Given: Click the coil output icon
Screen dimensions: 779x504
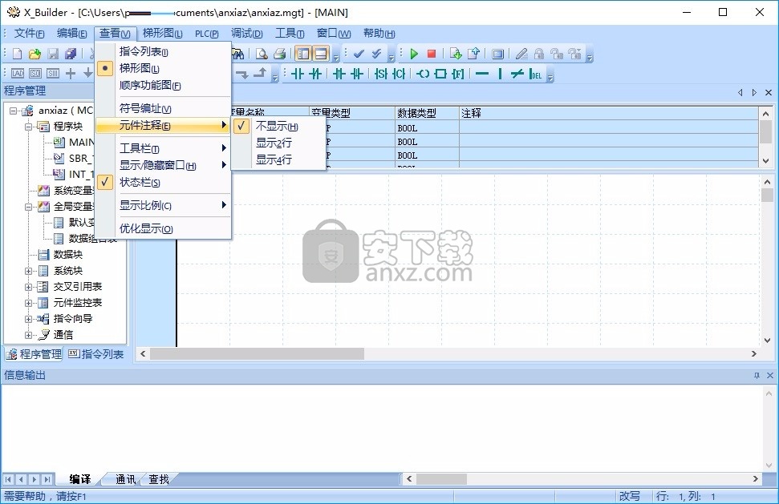Looking at the screenshot, I should (x=423, y=74).
